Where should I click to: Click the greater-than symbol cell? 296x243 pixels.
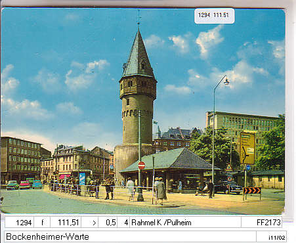90,223
